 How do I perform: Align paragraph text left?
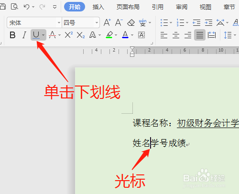[164, 35]
